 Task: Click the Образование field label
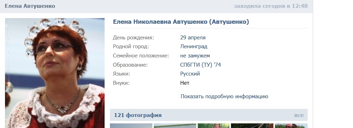tap(130, 65)
